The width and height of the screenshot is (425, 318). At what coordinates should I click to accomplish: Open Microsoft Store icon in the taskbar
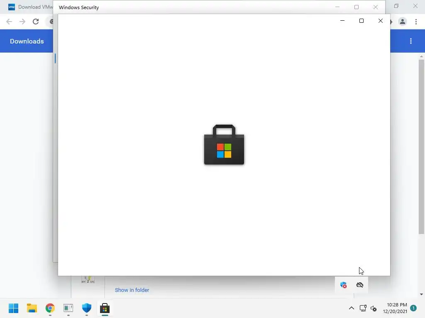point(105,308)
